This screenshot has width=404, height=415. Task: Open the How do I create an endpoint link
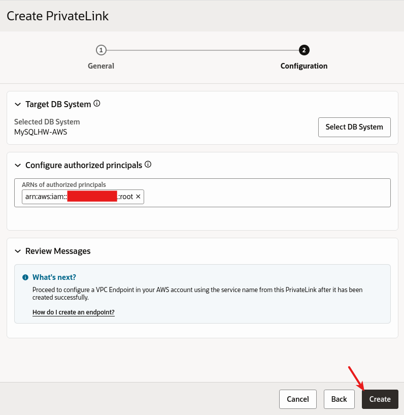74,312
